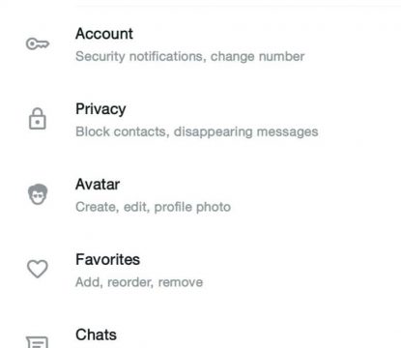Select 'Block contacts, disappearing messages' subtitle
401x348 pixels.
coord(197,131)
